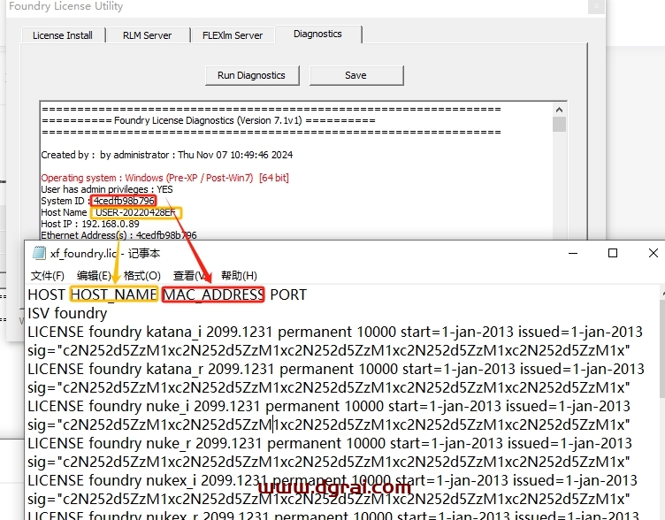
Task: Minimize the Notepad window
Action: (573, 253)
